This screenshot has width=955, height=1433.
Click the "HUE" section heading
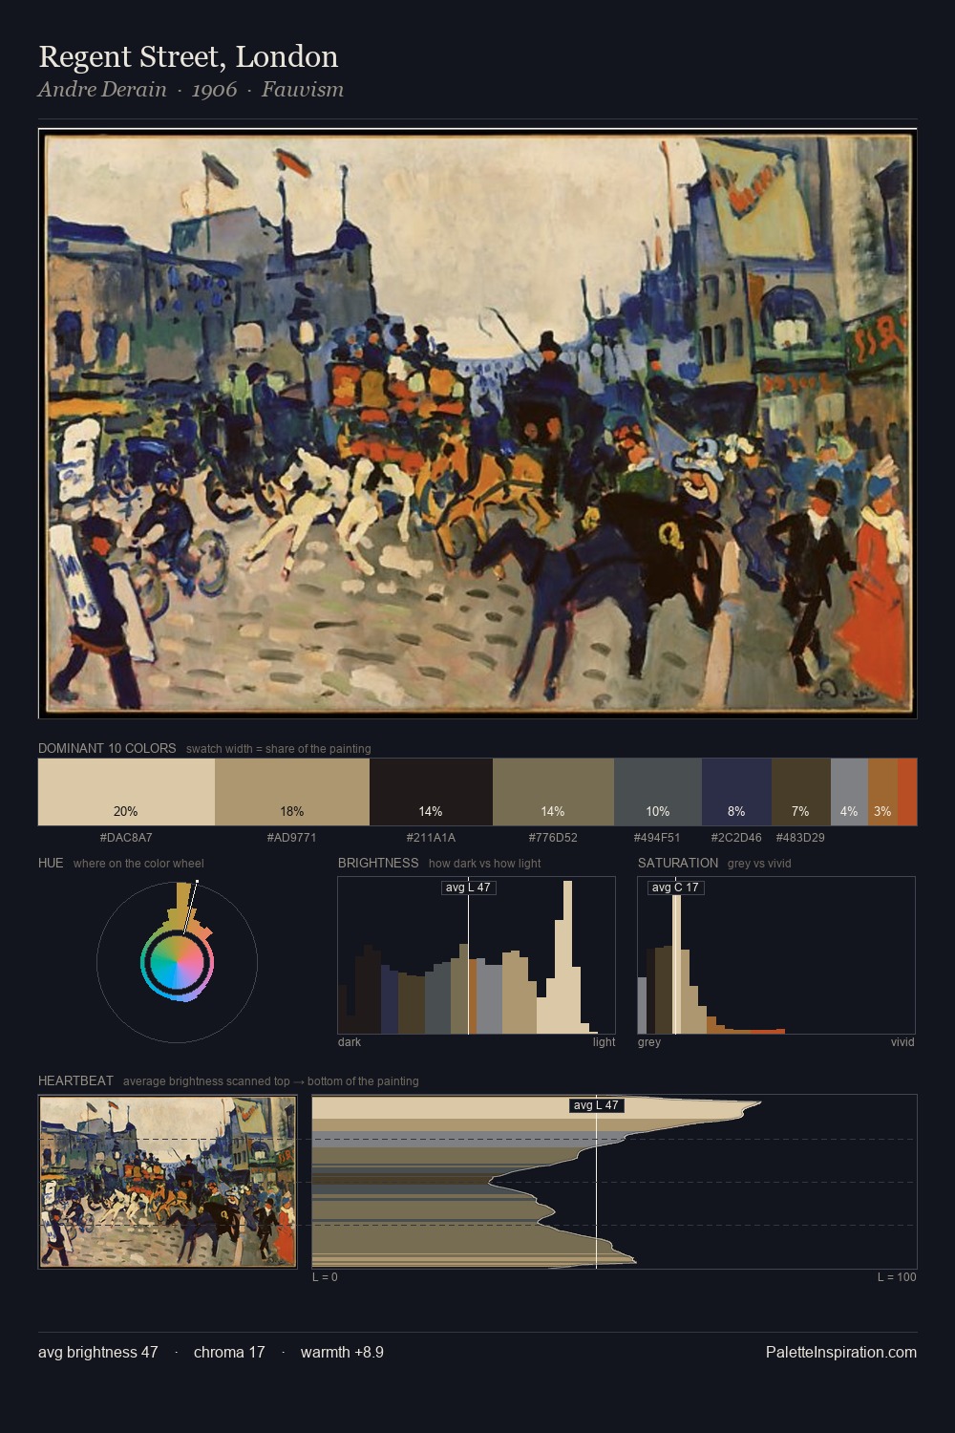51,863
